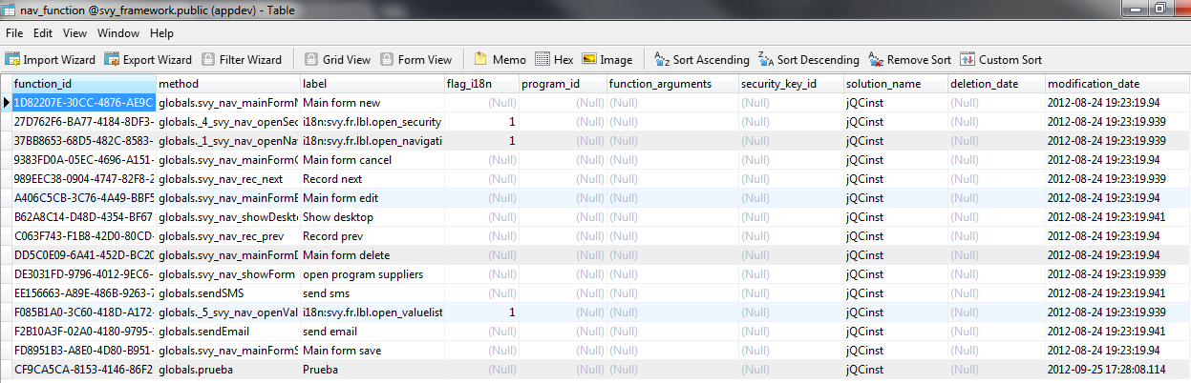Click the flag_i18n column header

(x=481, y=84)
